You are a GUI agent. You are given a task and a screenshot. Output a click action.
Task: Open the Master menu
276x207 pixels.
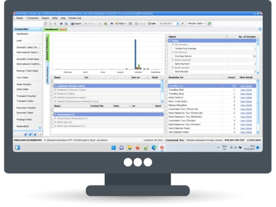point(20,18)
